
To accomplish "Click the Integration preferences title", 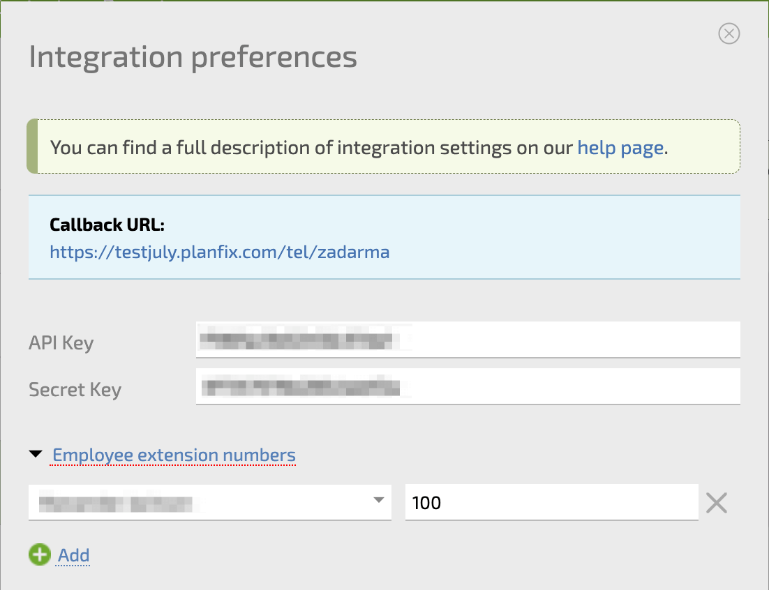I will pyautogui.click(x=193, y=57).
